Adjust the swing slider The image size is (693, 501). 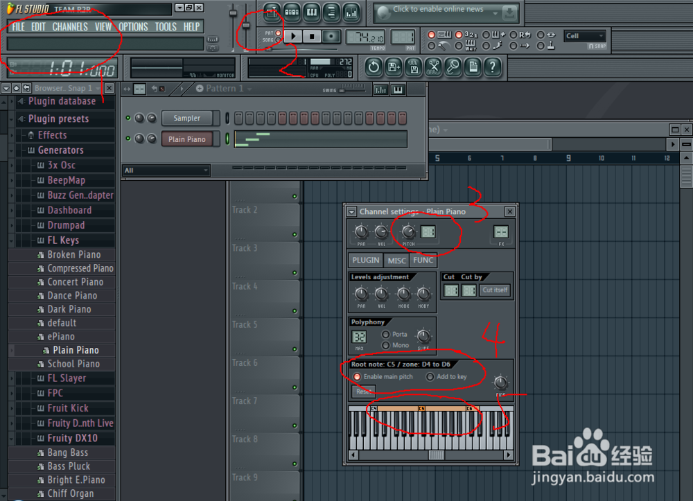tap(351, 89)
